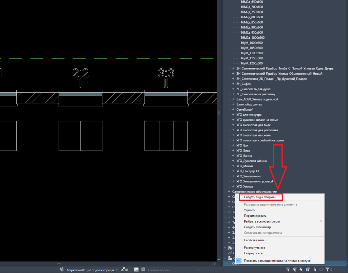Toggle the Select Pinned Elements icon
Image resolution: width=348 pixels, height=273 pixels.
click(x=301, y=269)
